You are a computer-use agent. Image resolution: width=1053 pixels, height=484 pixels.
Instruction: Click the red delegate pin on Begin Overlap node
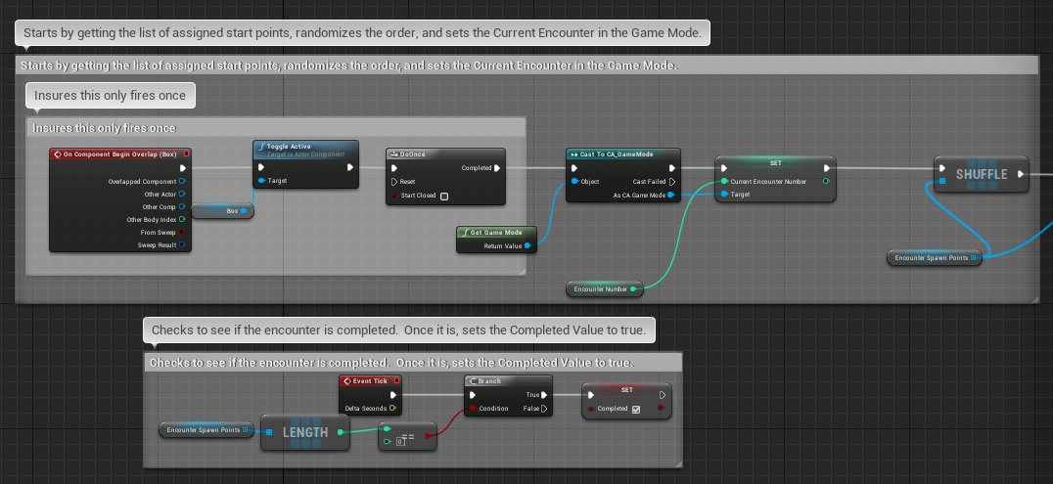pos(186,154)
